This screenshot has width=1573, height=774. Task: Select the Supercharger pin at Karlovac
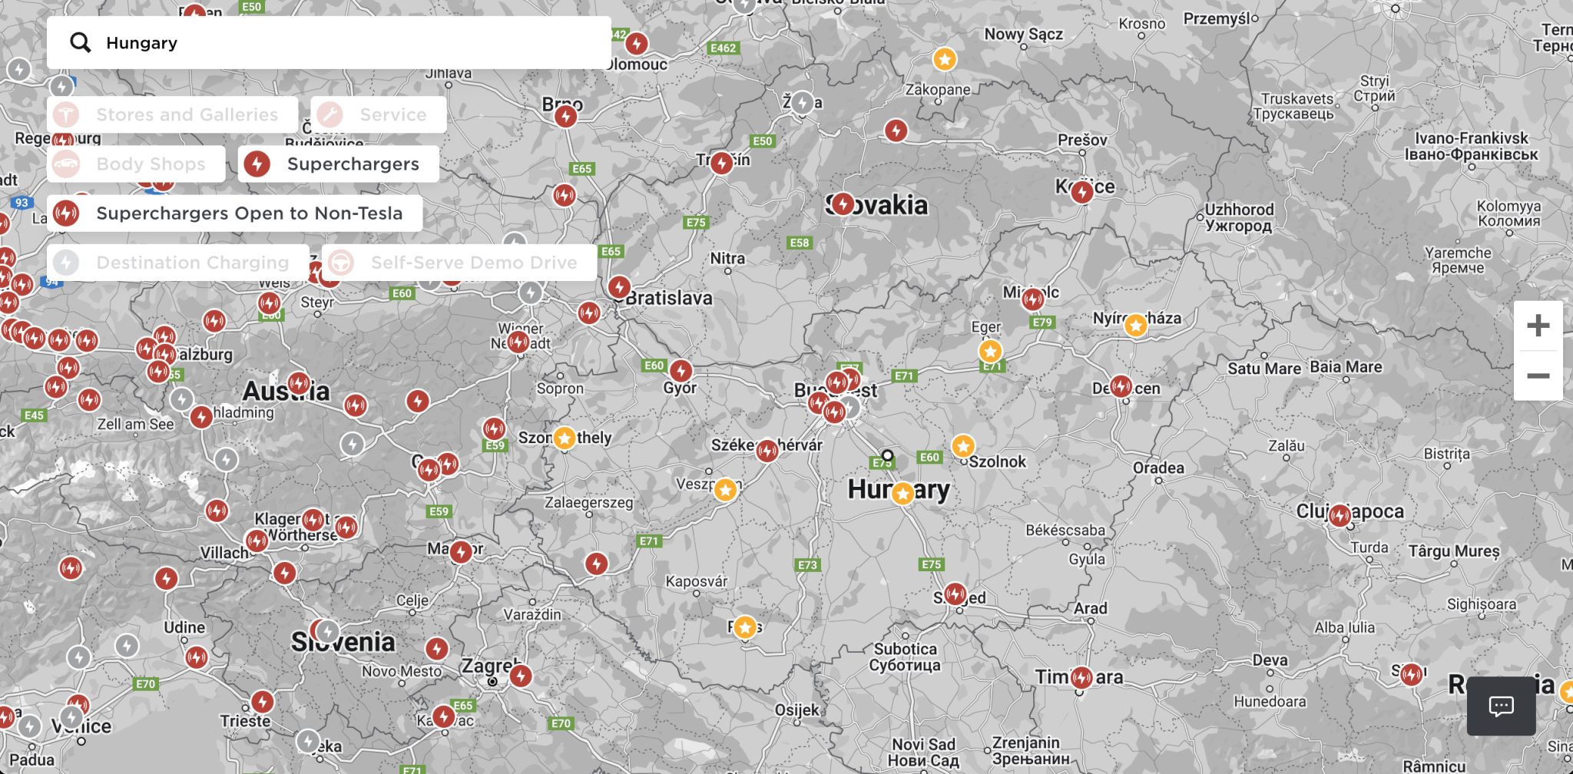coord(444,716)
